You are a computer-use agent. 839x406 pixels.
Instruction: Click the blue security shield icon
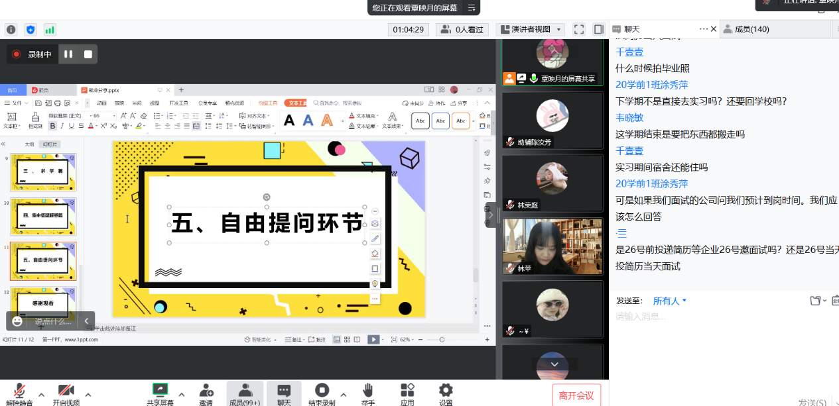(x=31, y=29)
